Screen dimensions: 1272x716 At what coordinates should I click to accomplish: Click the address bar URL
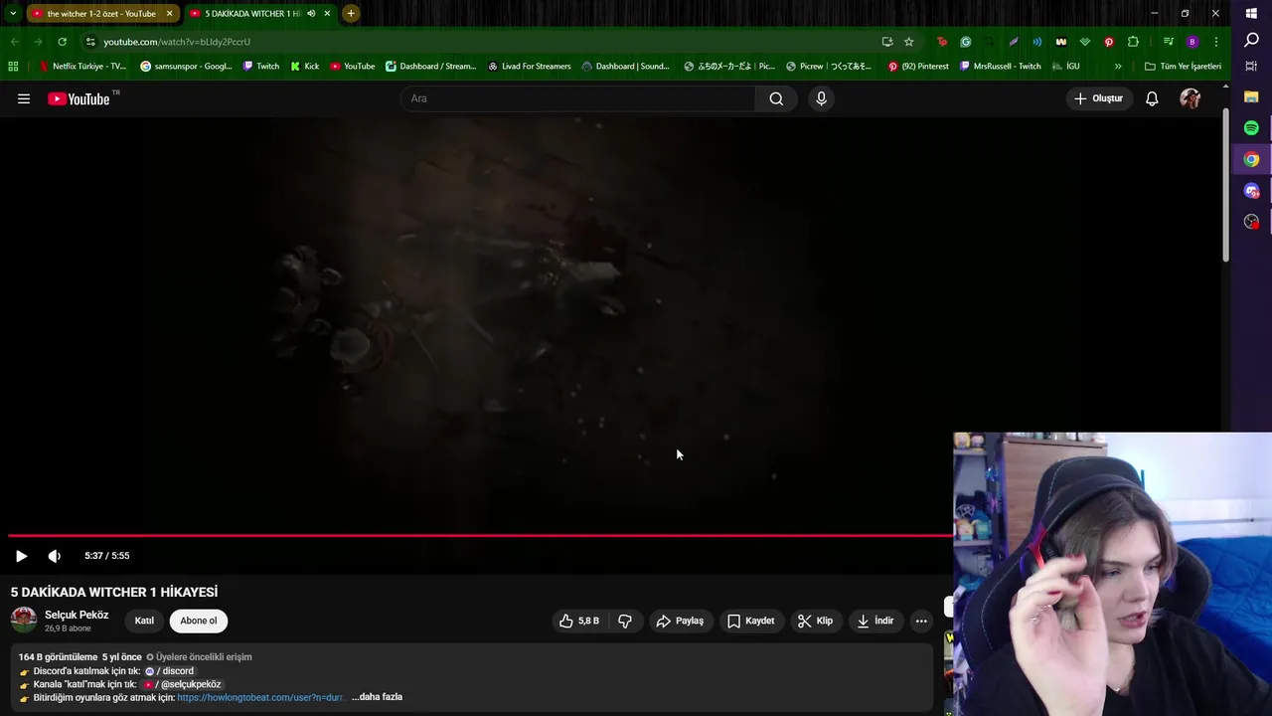pyautogui.click(x=177, y=42)
